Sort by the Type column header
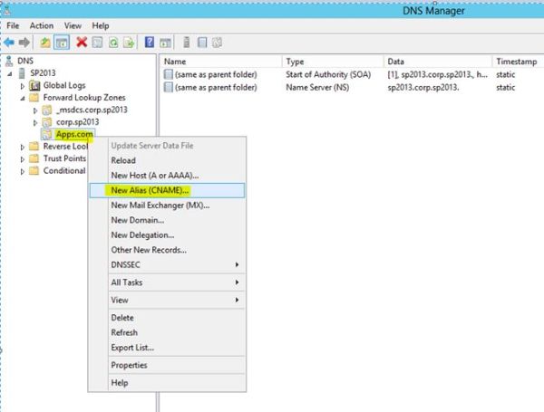The image size is (544, 412). click(x=333, y=62)
